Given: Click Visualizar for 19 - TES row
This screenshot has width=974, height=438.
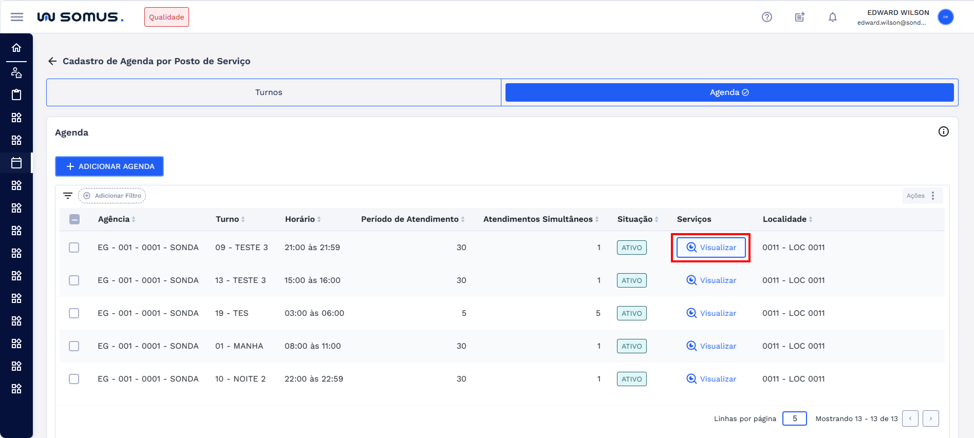Looking at the screenshot, I should click(711, 313).
